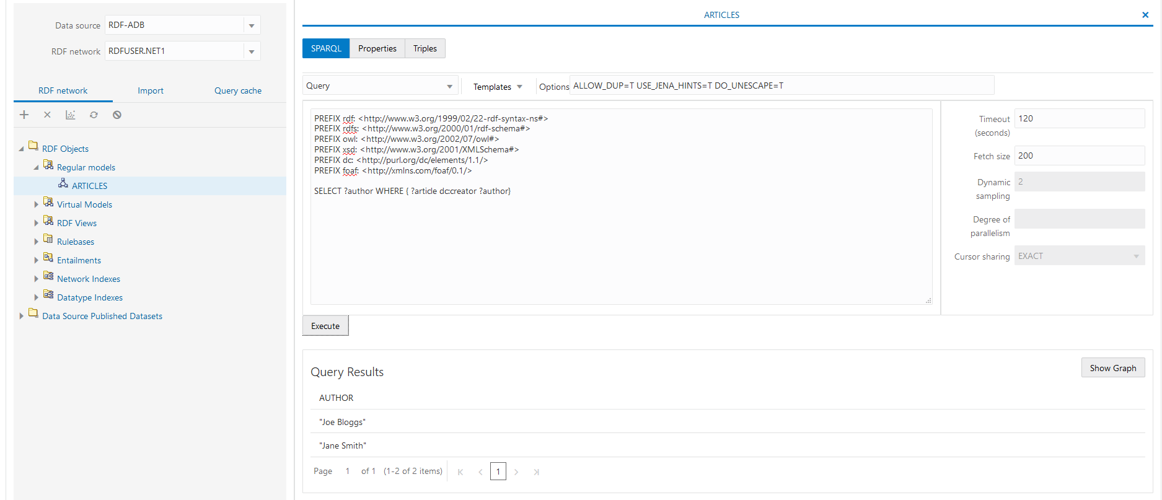Click the Virtual Models folder icon
This screenshot has width=1162, height=500.
(x=48, y=201)
